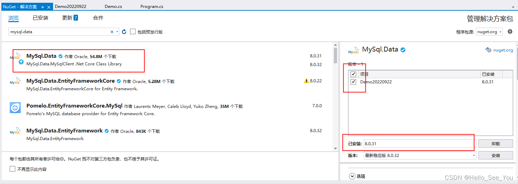Open the Demo20220922 document tab
This screenshot has height=184, width=518.
[70, 7]
